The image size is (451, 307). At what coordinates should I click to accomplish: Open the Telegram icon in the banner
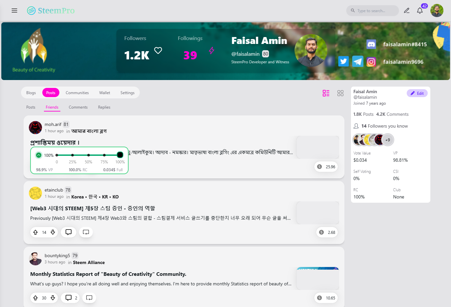358,61
